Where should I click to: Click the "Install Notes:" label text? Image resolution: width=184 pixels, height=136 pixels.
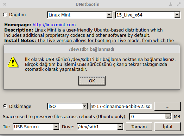click(x=20, y=40)
